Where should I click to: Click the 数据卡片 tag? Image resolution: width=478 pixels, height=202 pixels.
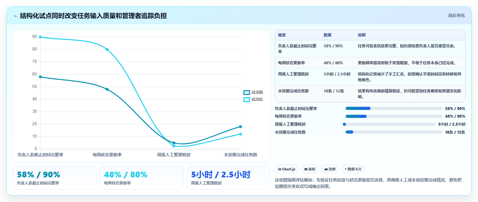click(x=353, y=169)
